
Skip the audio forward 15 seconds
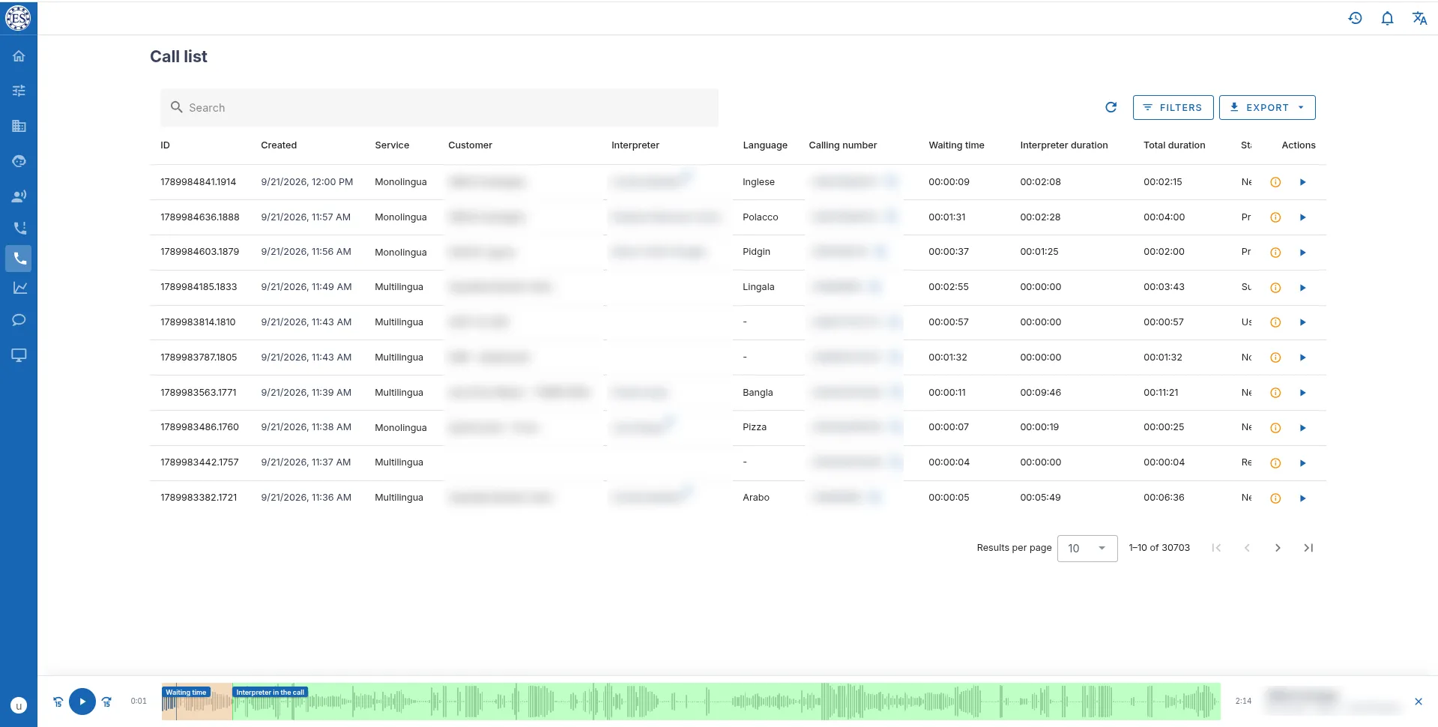pyautogui.click(x=106, y=702)
